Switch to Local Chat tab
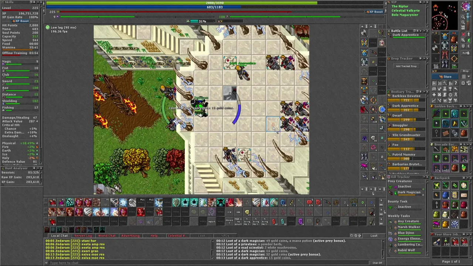 coord(59,236)
